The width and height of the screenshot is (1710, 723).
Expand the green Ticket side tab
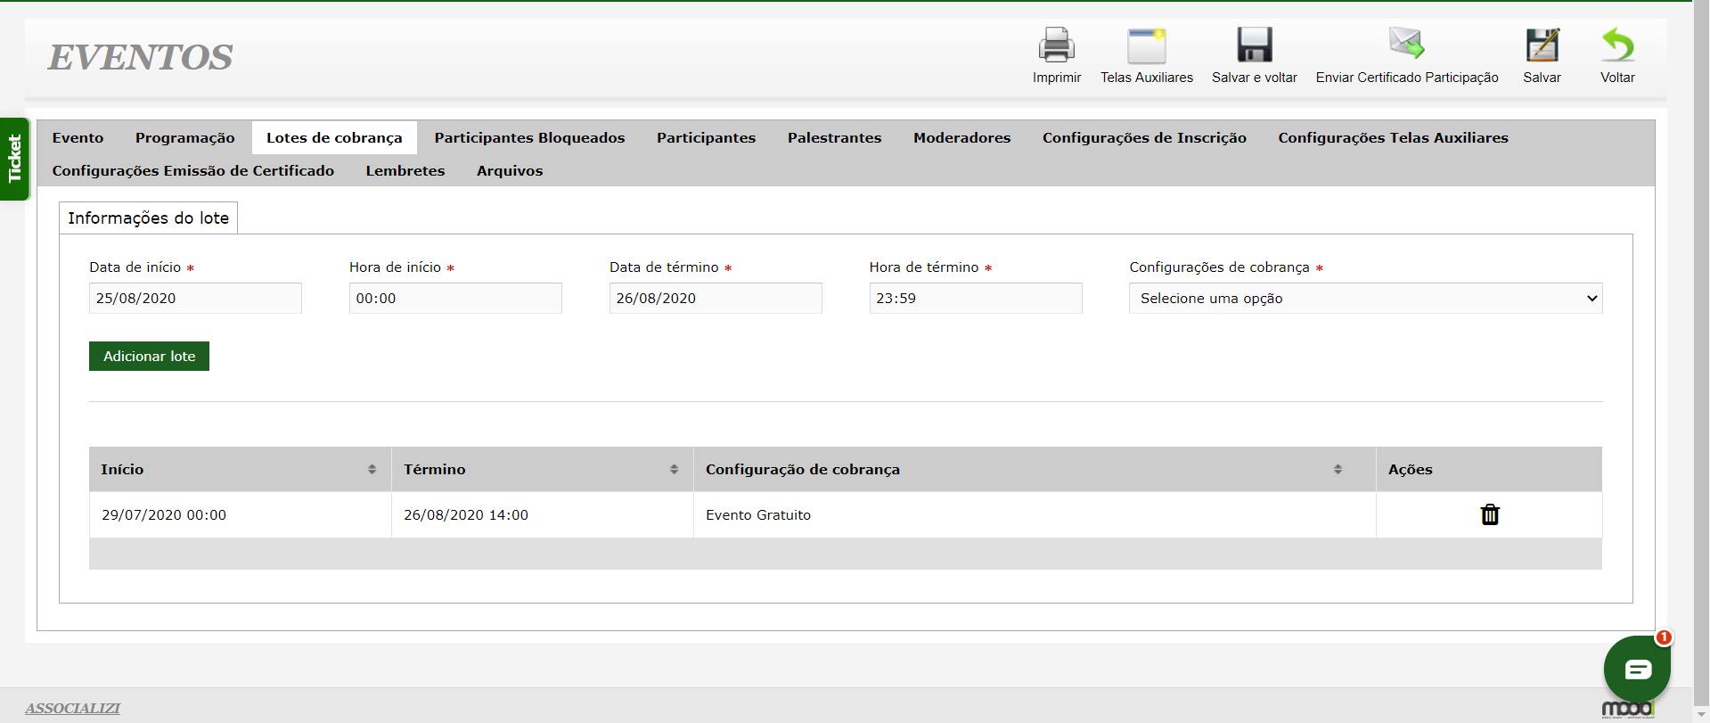tap(15, 159)
